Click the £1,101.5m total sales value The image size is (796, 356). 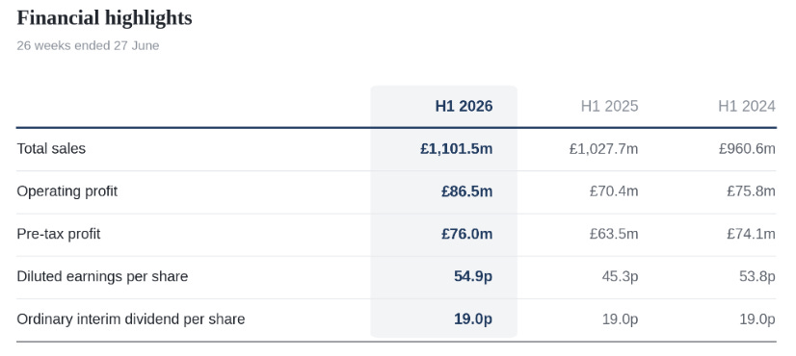pos(457,148)
